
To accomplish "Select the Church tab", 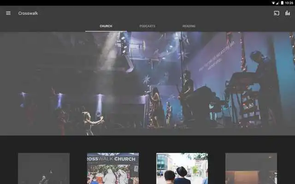I will [106, 26].
